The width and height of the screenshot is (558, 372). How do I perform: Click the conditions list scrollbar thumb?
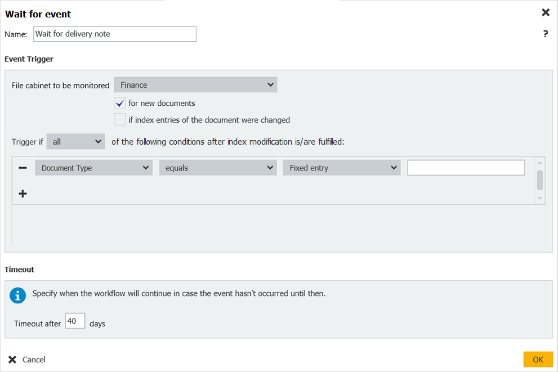[x=540, y=180]
